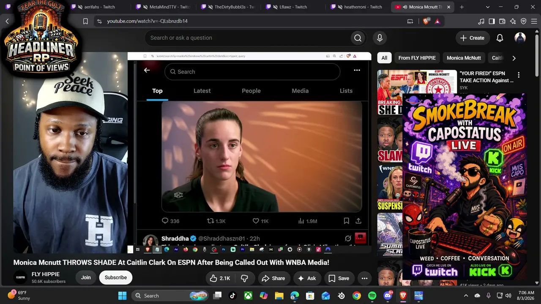The image size is (541, 304).
Task: Open more actions menu beside Save
Action: pos(364,278)
